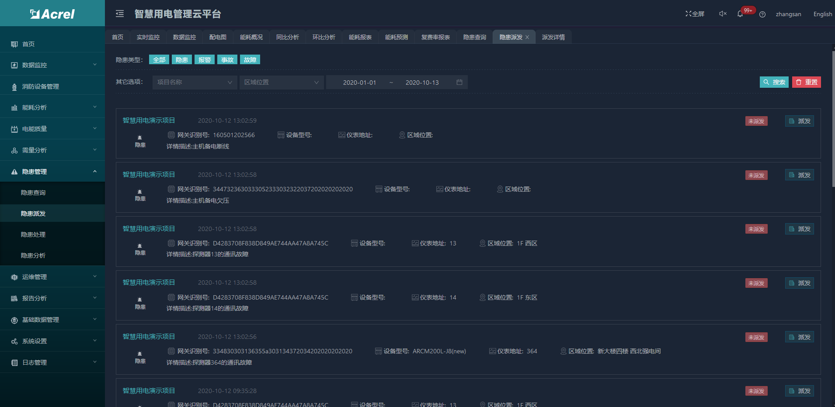Open user account zhangsan
Screen dimensions: 835x407
point(788,14)
